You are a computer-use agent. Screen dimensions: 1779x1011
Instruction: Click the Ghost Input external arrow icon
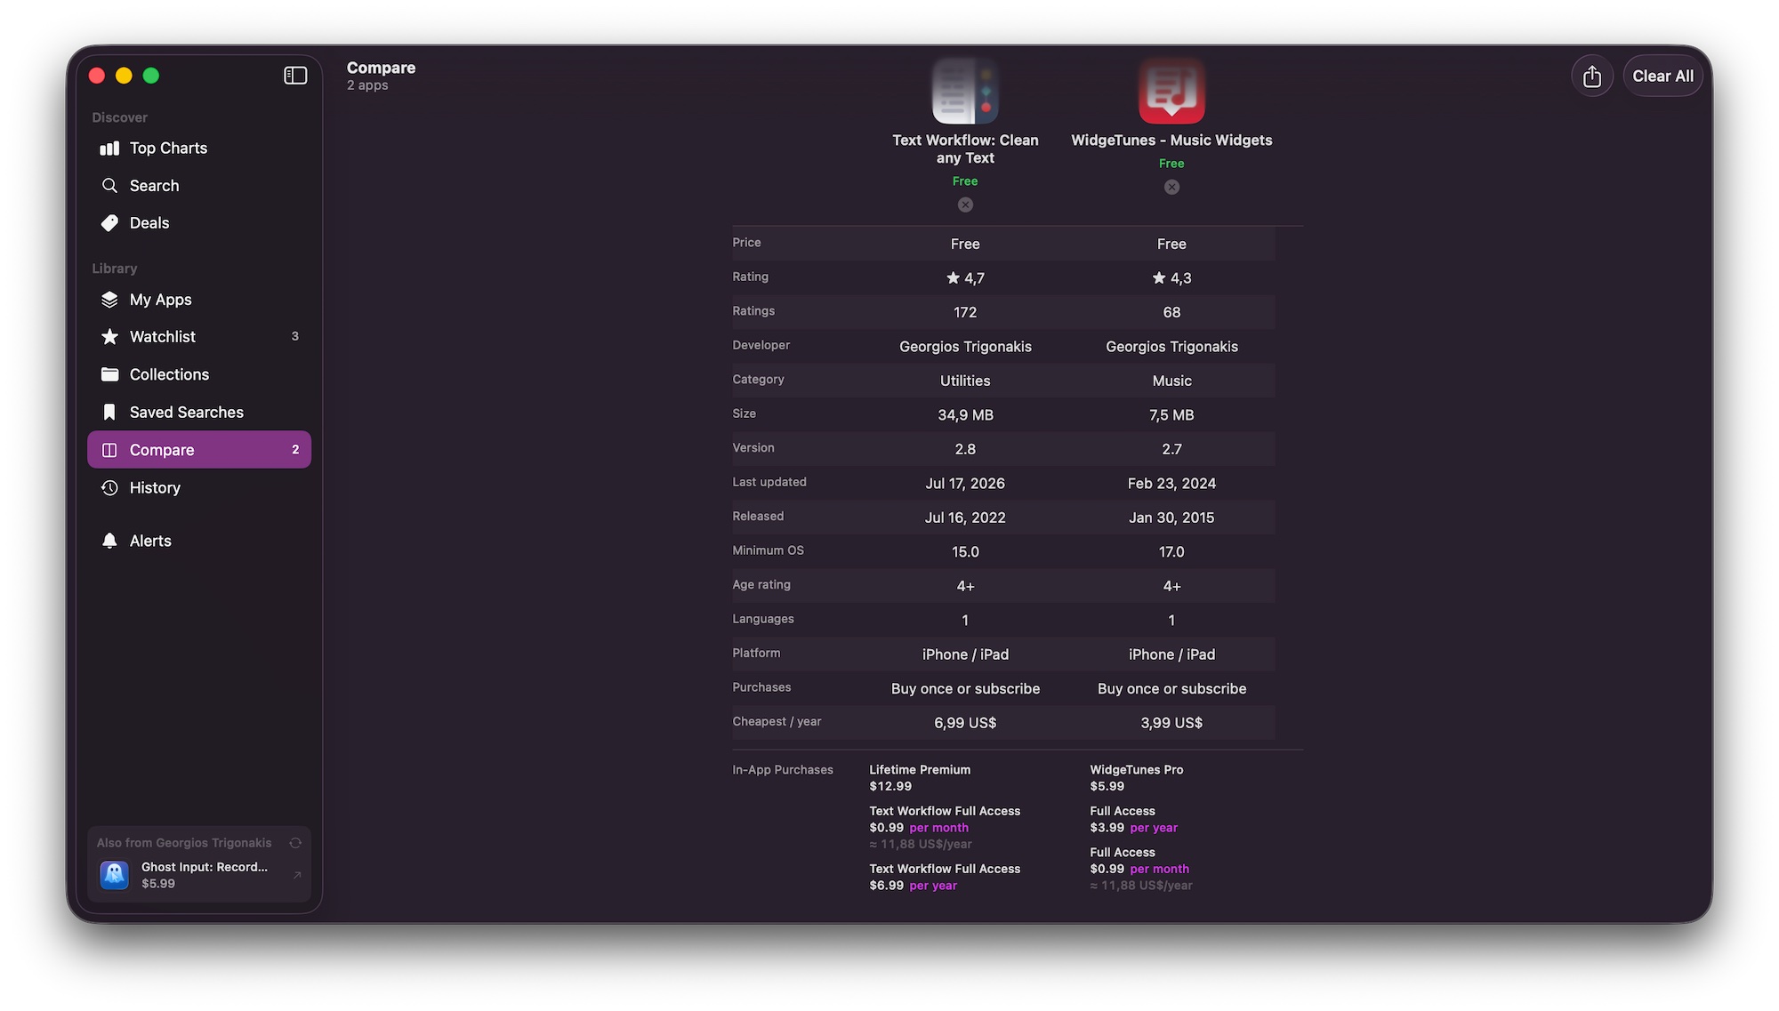pos(297,875)
